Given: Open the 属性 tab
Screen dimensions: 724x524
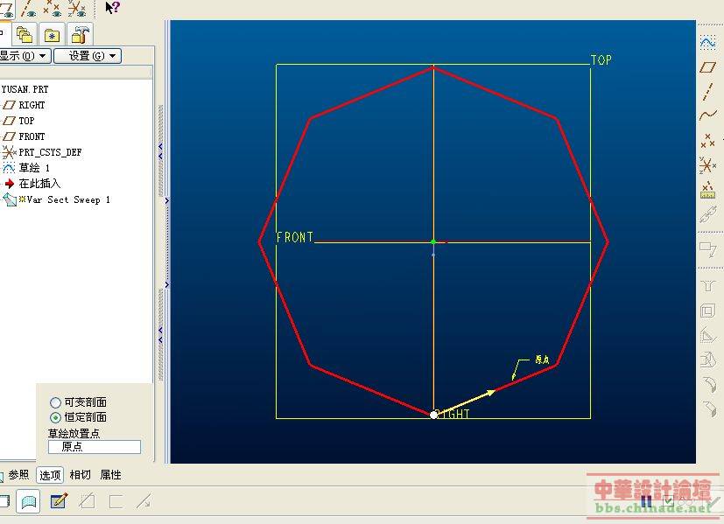Looking at the screenshot, I should coord(110,475).
